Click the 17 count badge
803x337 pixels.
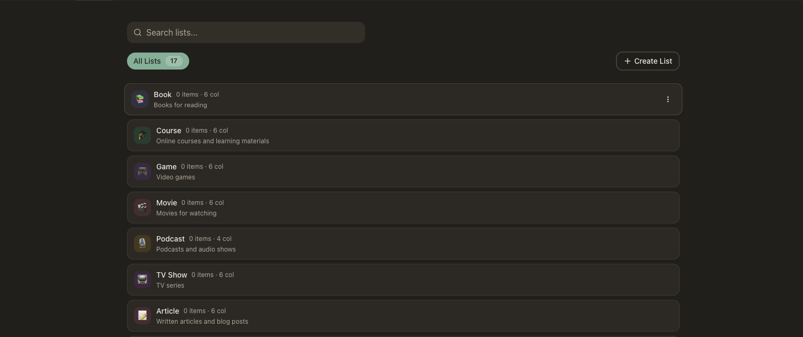click(x=174, y=61)
